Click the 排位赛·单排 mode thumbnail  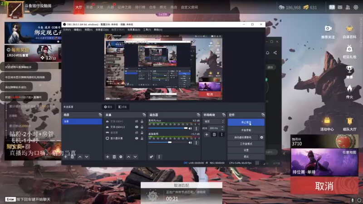click(x=324, y=162)
